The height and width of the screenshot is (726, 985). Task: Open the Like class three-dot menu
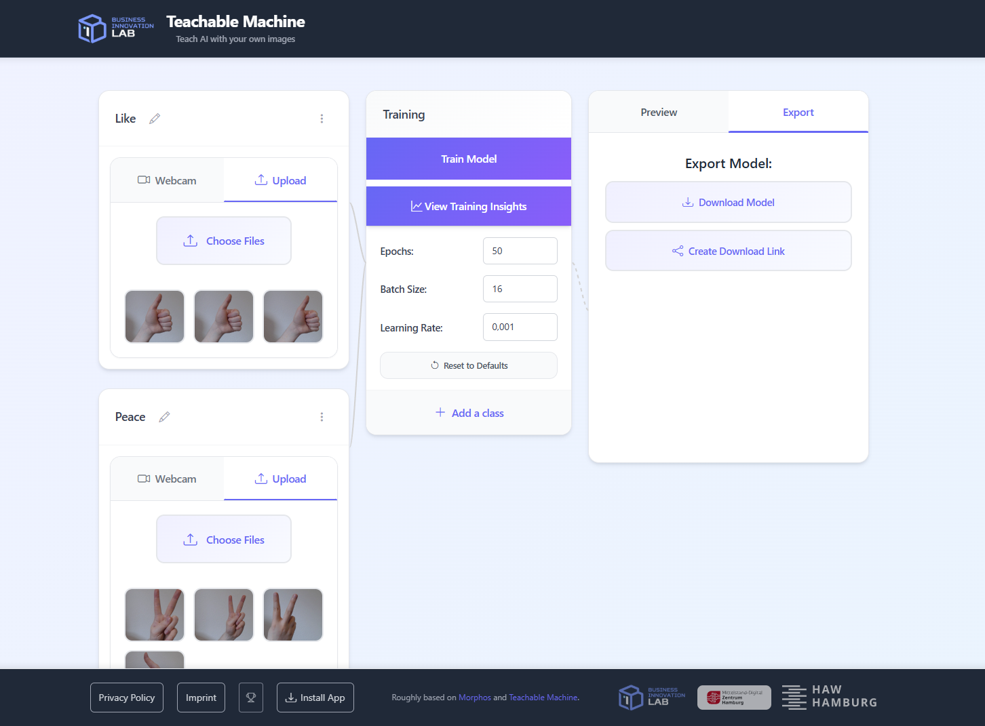click(322, 119)
